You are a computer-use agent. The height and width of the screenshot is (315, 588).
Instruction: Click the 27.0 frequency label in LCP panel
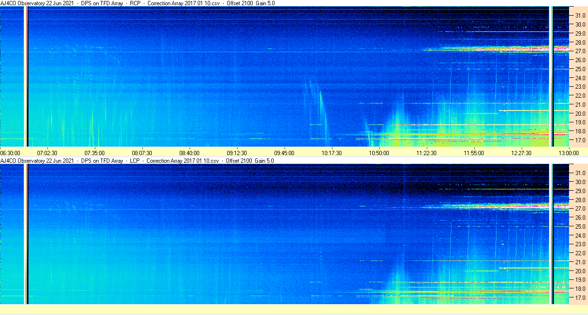[580, 209]
